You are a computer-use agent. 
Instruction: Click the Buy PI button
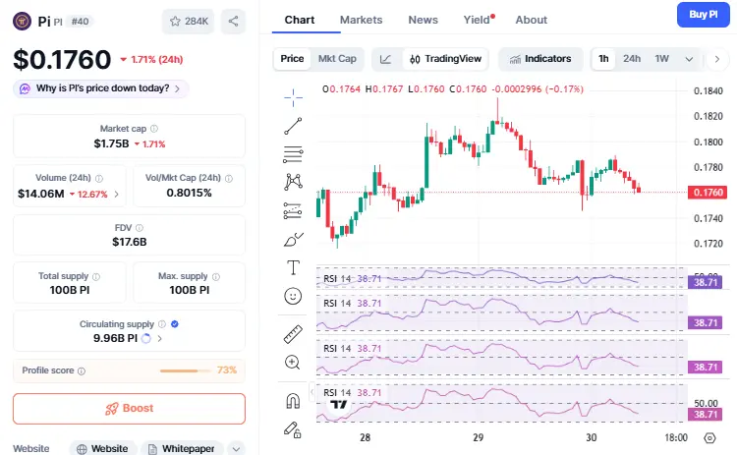[704, 15]
